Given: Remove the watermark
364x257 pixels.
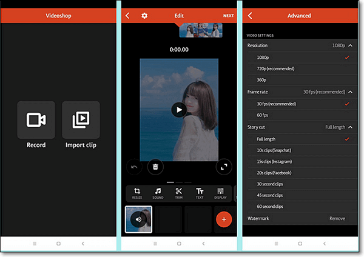Looking at the screenshot, I should pyautogui.click(x=337, y=218).
